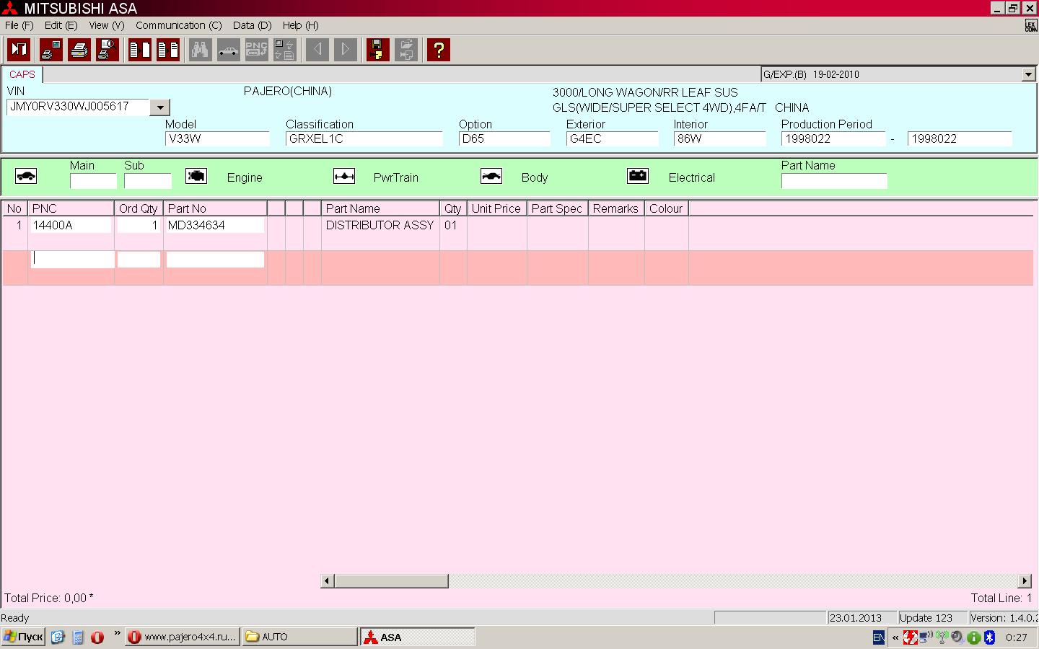Expand the VIN dropdown list
The width and height of the screenshot is (1039, 649).
pos(159,107)
